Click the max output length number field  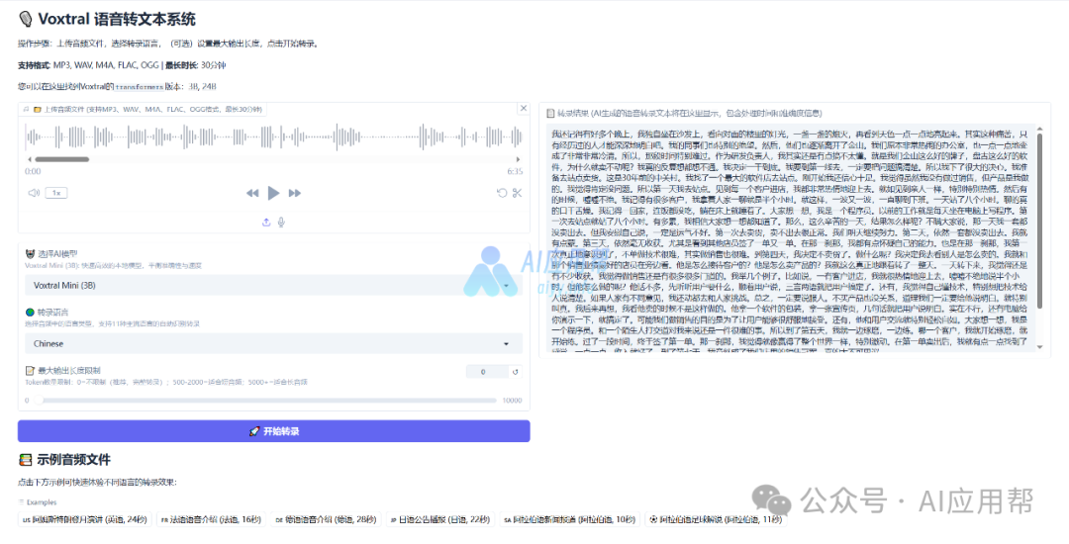pyautogui.click(x=487, y=372)
